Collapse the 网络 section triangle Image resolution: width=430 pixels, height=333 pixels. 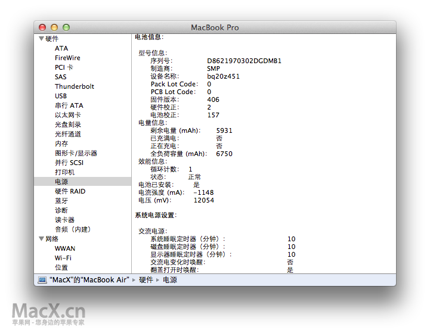point(41,239)
